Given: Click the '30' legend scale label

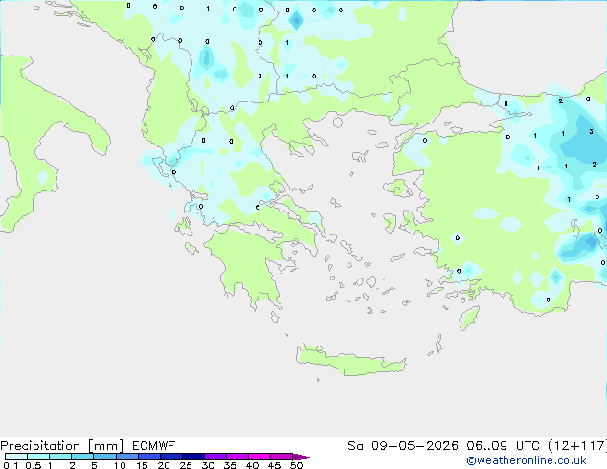Looking at the screenshot, I should coord(208,465).
